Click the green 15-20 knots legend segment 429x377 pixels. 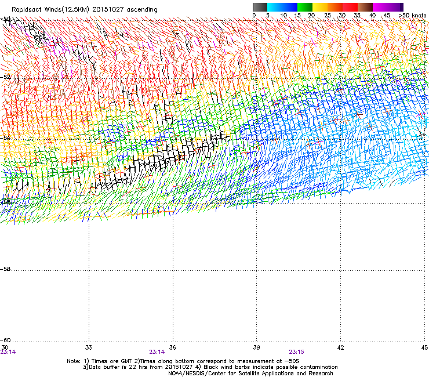(x=305, y=7)
